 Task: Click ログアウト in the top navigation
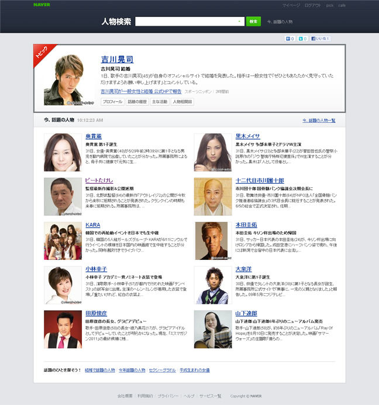pos(312,5)
